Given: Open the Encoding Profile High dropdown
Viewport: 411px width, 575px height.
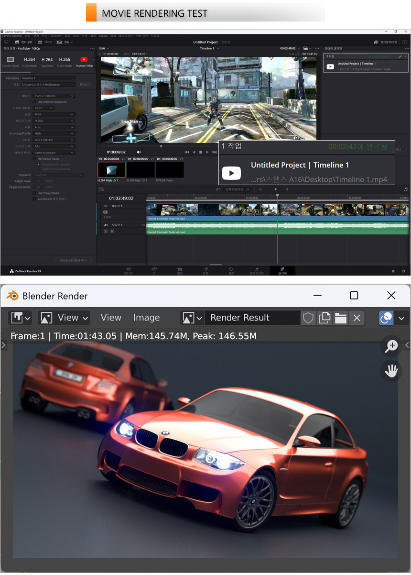Looking at the screenshot, I should pos(54,133).
